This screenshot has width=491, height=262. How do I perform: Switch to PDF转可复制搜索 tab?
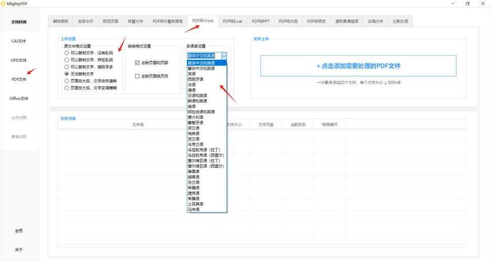168,21
